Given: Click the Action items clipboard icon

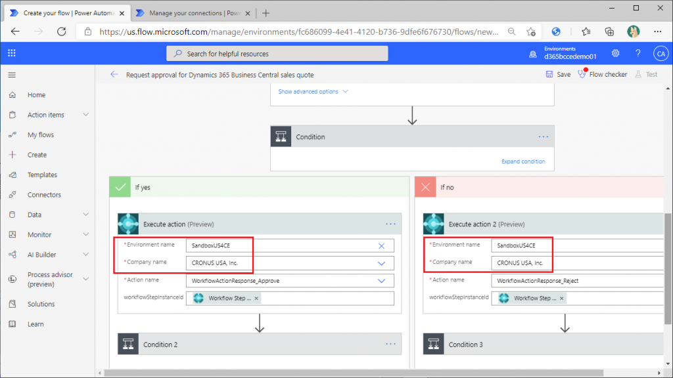Looking at the screenshot, I should tap(12, 115).
